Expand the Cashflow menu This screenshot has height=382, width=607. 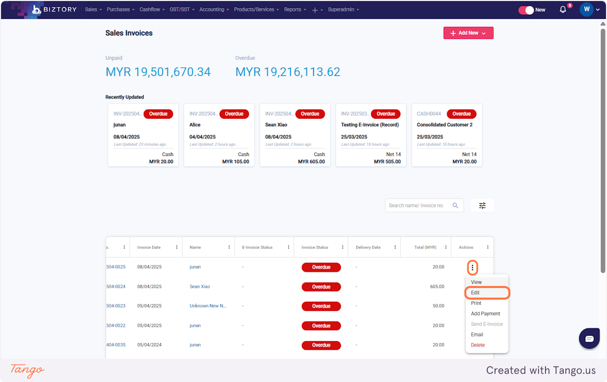tap(152, 10)
